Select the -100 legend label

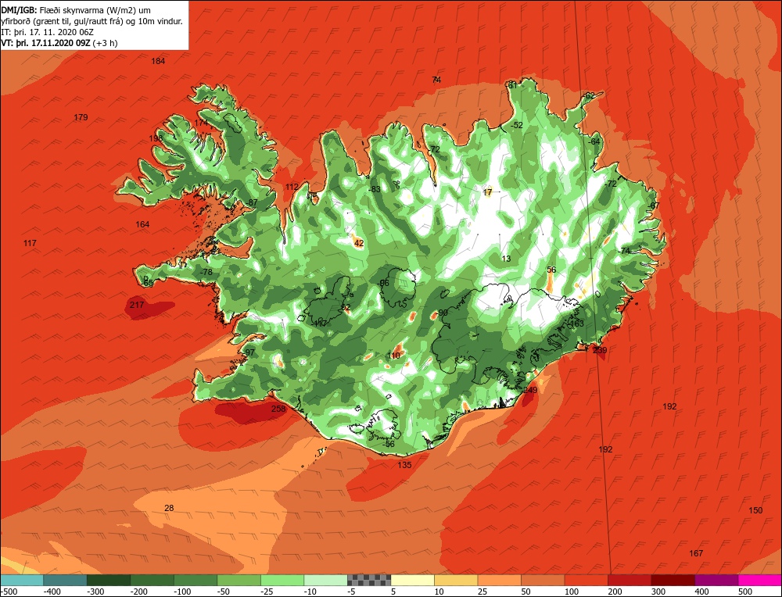tap(182, 592)
